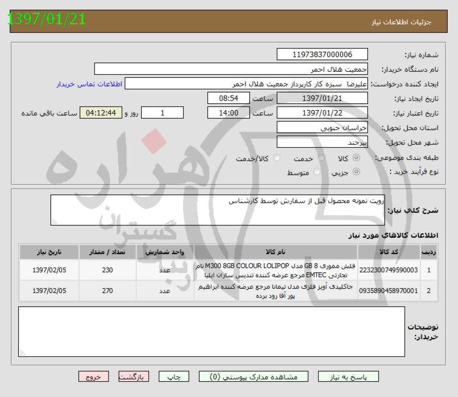Click the پاسخ به نیاز button
This screenshot has height=397, width=458.
click(348, 376)
